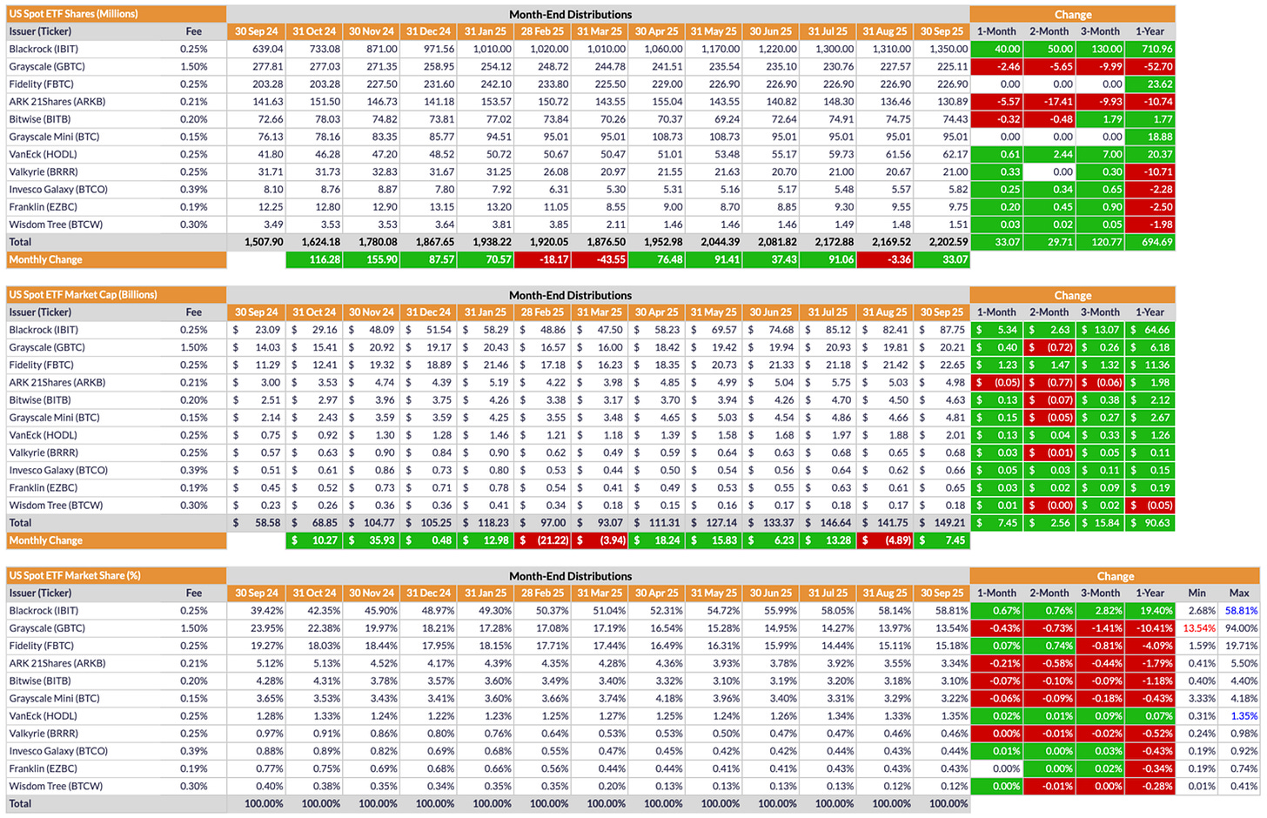Click 87.75 in the Market Cap Blackrock row
The height and width of the screenshot is (818, 1267).
coord(952,330)
